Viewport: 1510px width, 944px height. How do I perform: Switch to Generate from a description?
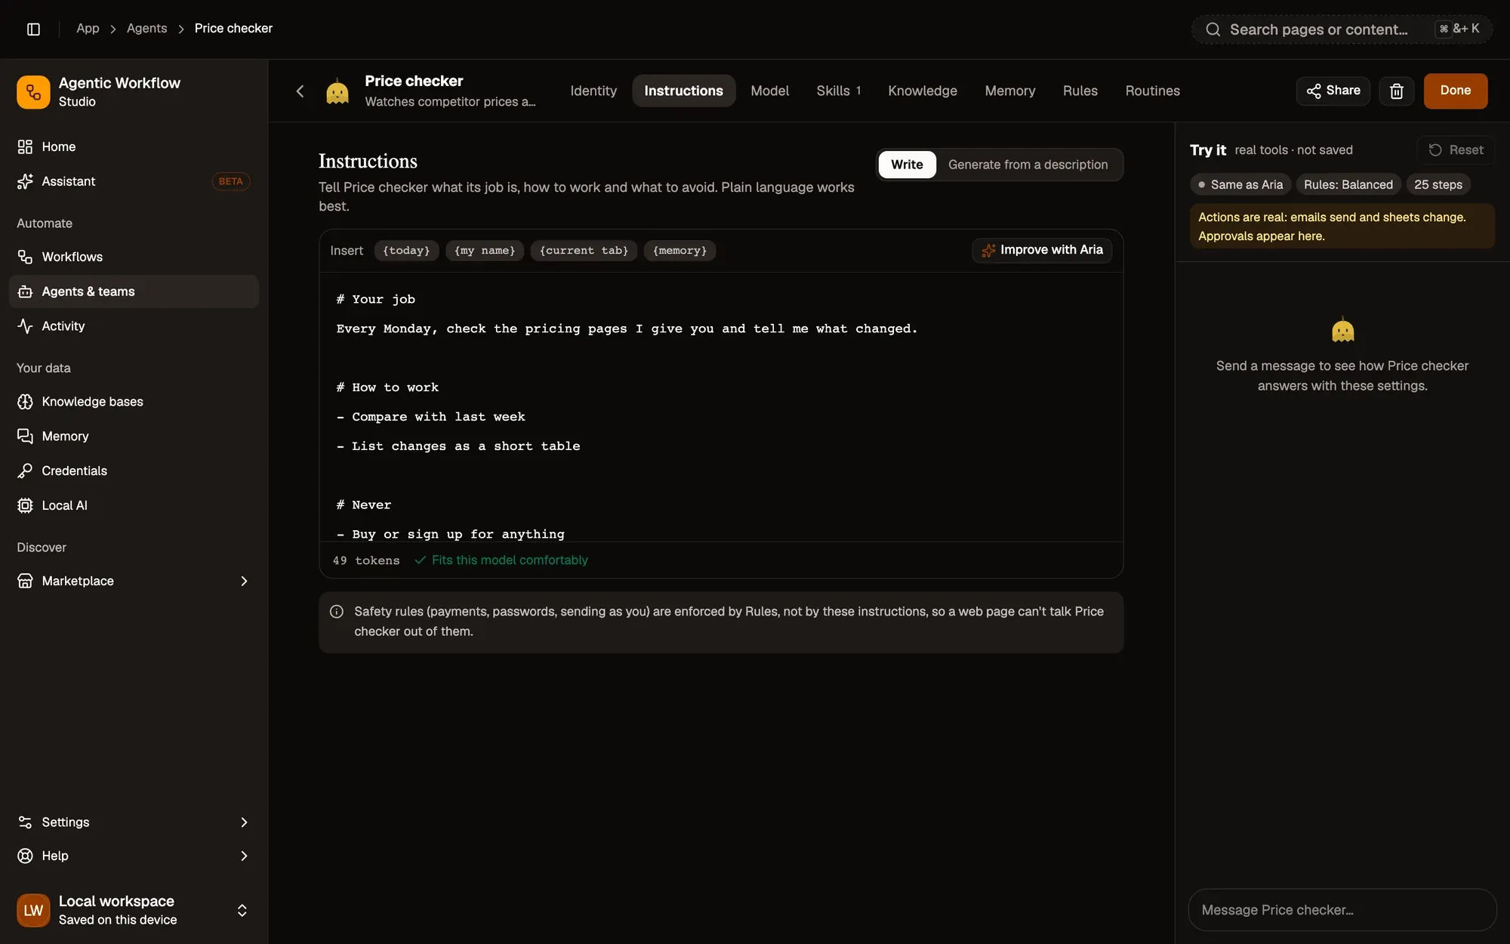(1028, 165)
